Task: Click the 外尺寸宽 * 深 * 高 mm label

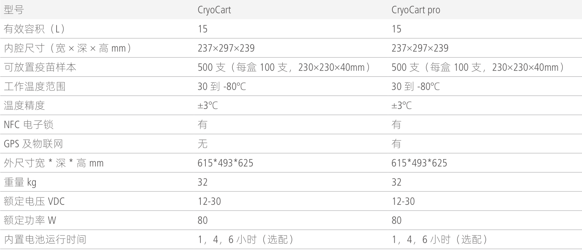Action: tap(53, 163)
